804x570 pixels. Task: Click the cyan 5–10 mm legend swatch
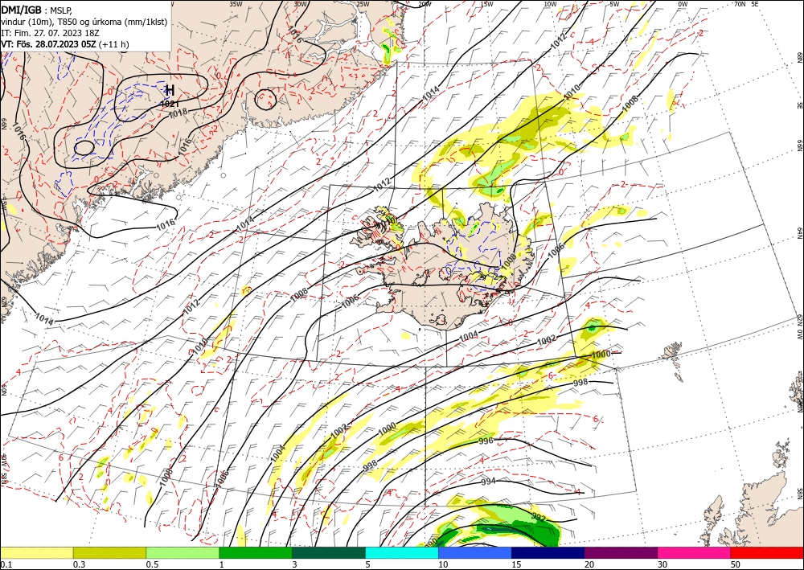402,552
